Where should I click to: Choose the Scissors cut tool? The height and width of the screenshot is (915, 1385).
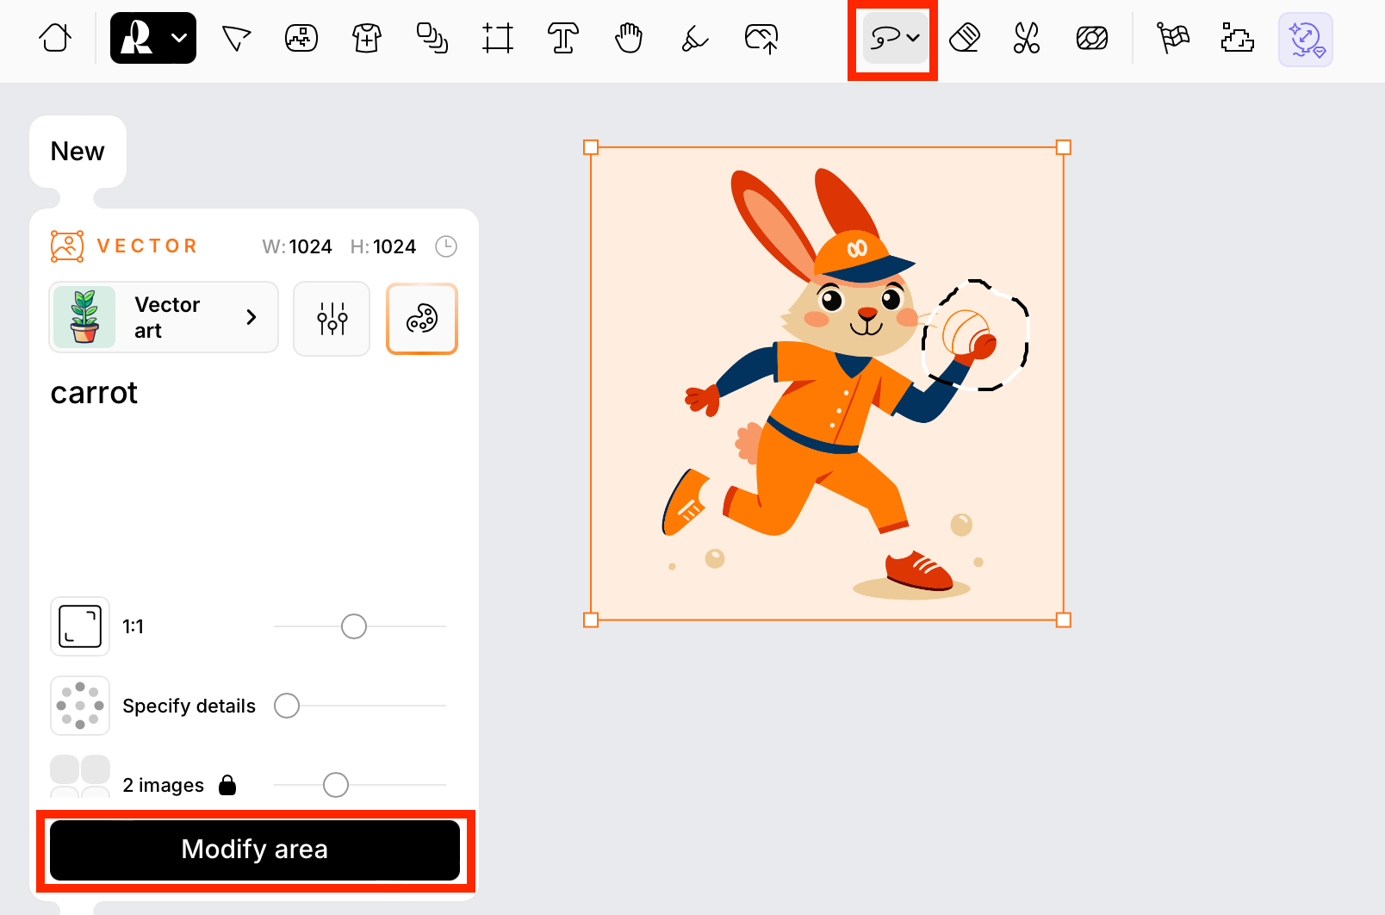tap(1027, 38)
